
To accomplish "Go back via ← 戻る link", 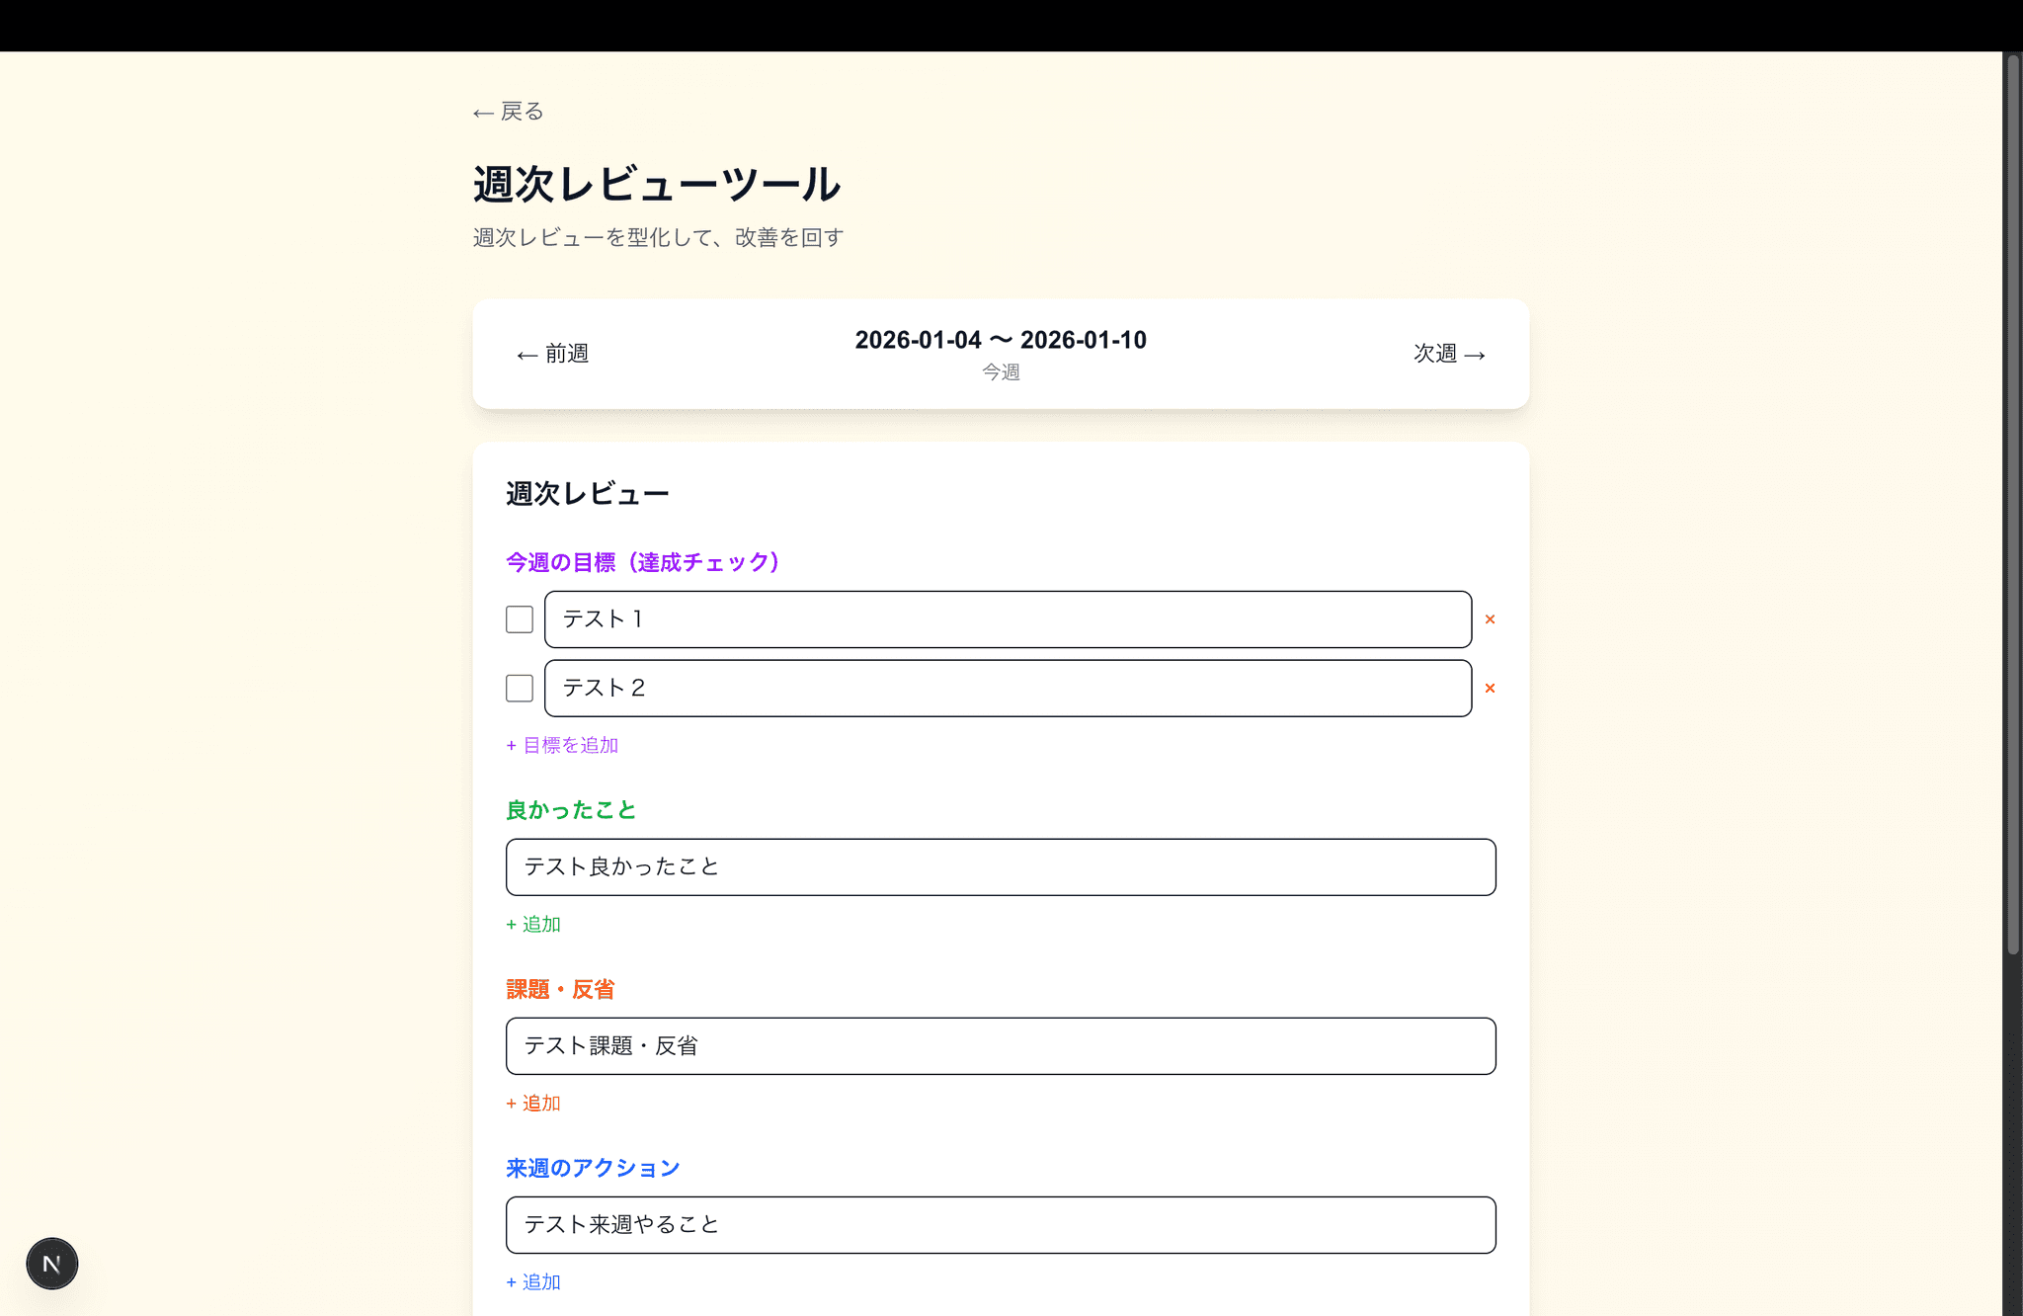I will click(509, 112).
